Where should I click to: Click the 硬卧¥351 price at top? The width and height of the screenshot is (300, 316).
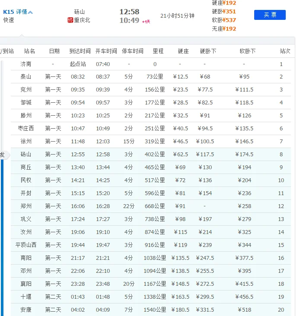(224, 12)
